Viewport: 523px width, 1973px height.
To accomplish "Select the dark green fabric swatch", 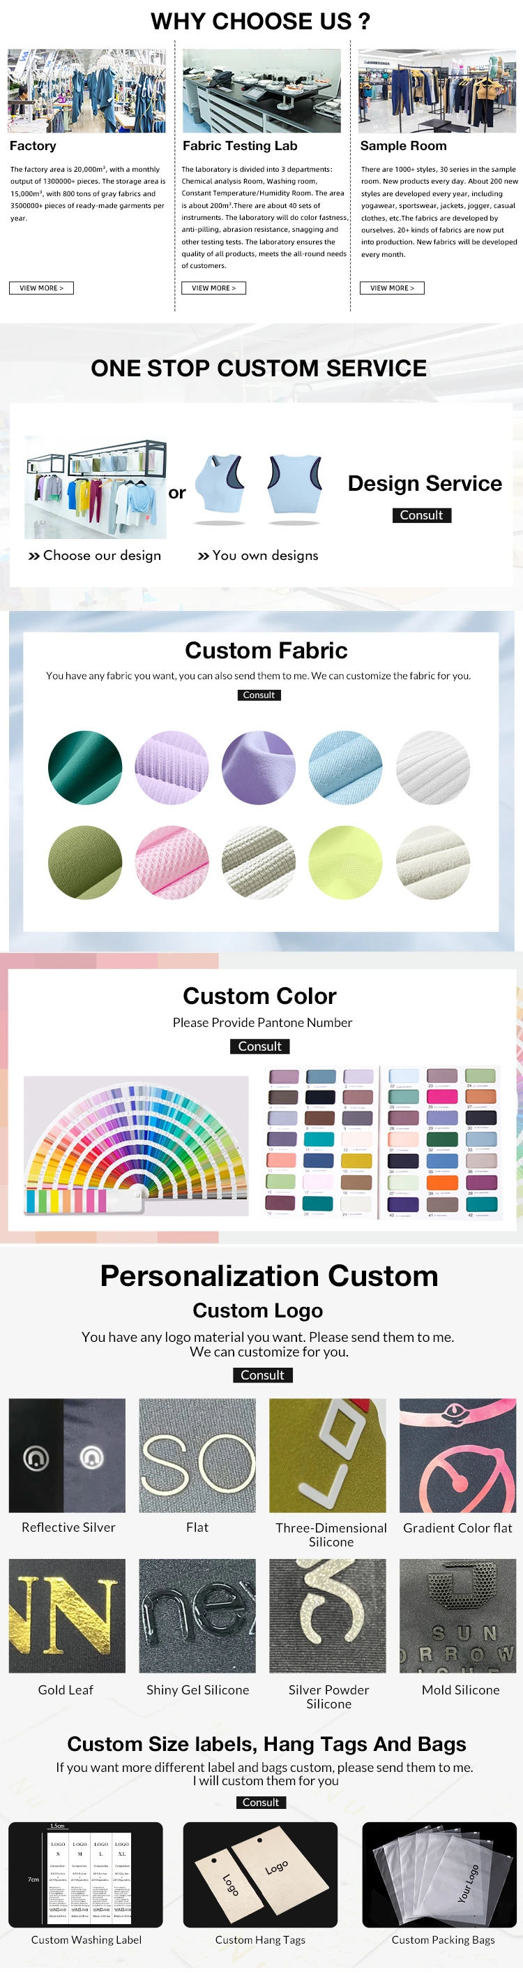I will point(85,767).
